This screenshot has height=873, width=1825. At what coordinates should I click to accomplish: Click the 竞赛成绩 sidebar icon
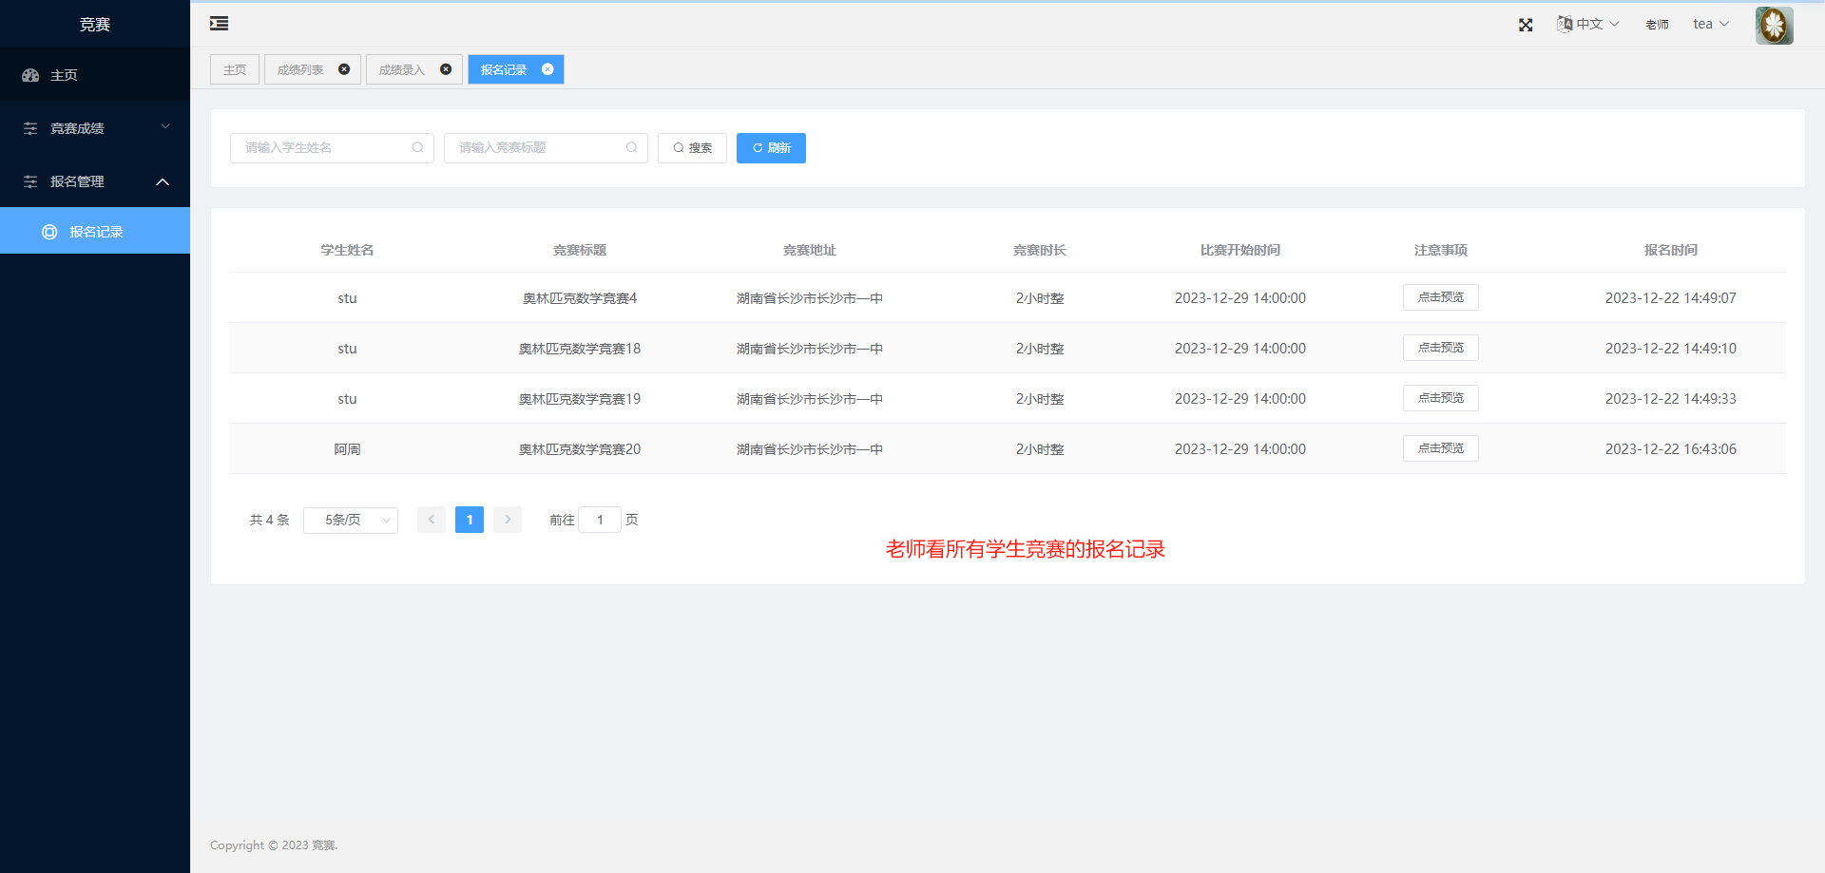coord(29,127)
